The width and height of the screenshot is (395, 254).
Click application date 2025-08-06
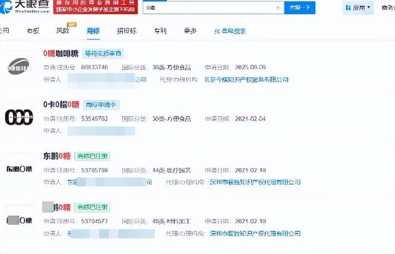pyautogui.click(x=250, y=67)
